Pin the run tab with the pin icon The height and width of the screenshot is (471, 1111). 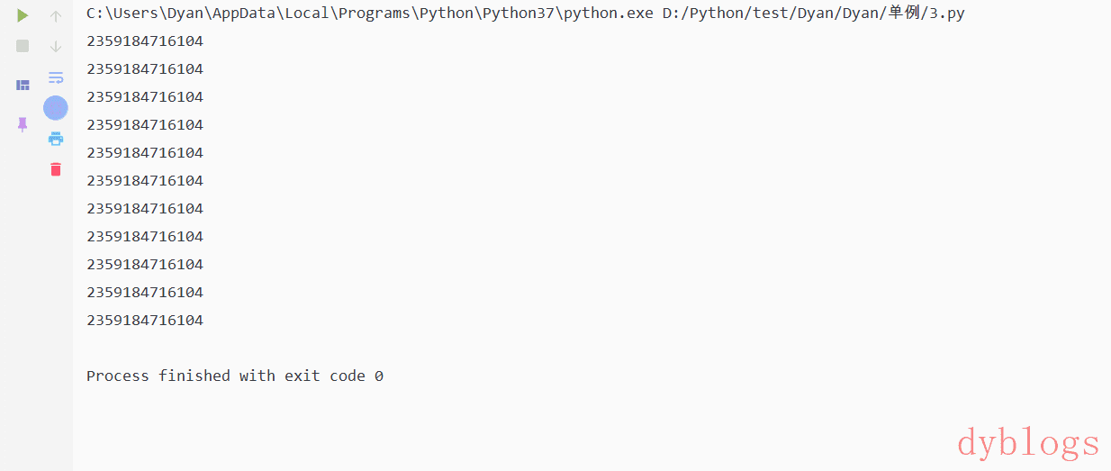click(23, 124)
